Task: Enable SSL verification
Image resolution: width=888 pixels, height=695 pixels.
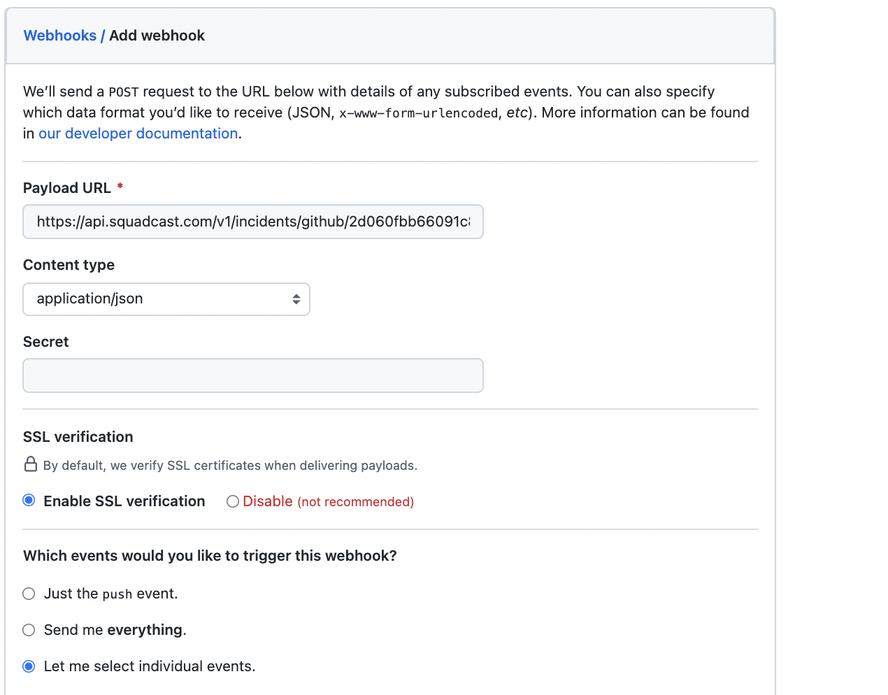Action: coord(29,501)
